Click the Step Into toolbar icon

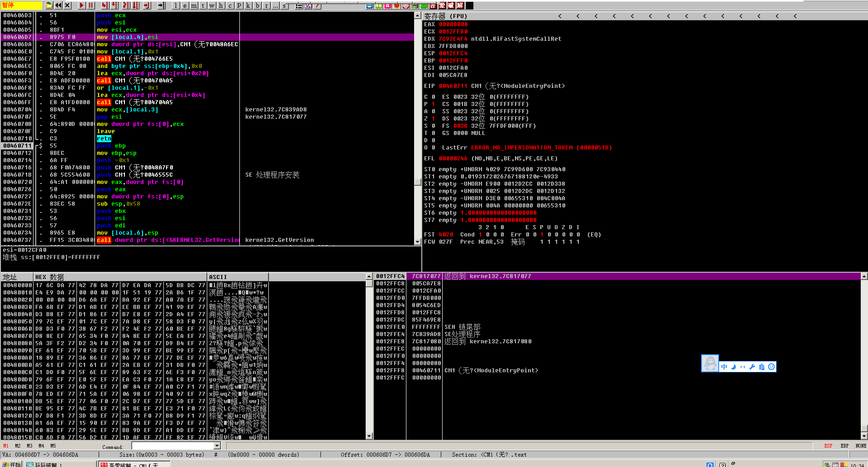tap(105, 5)
